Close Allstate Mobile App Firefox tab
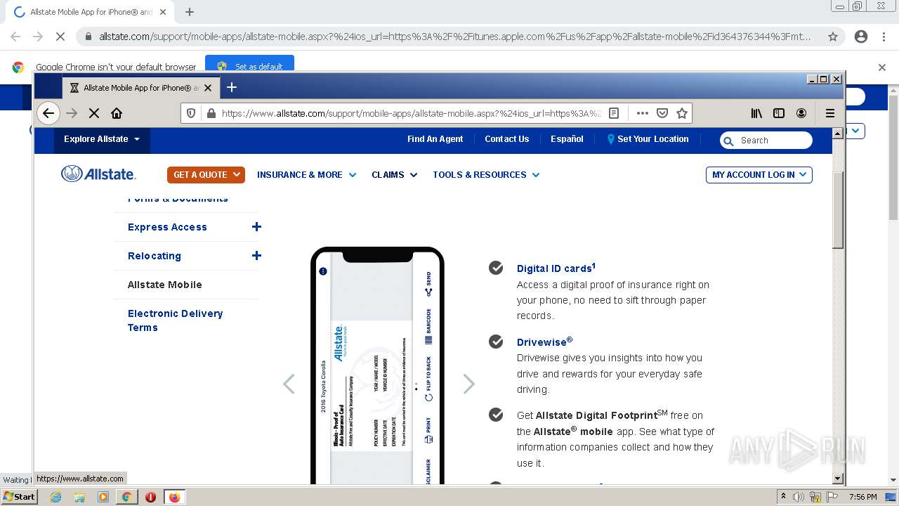899x506 pixels. pyautogui.click(x=208, y=88)
